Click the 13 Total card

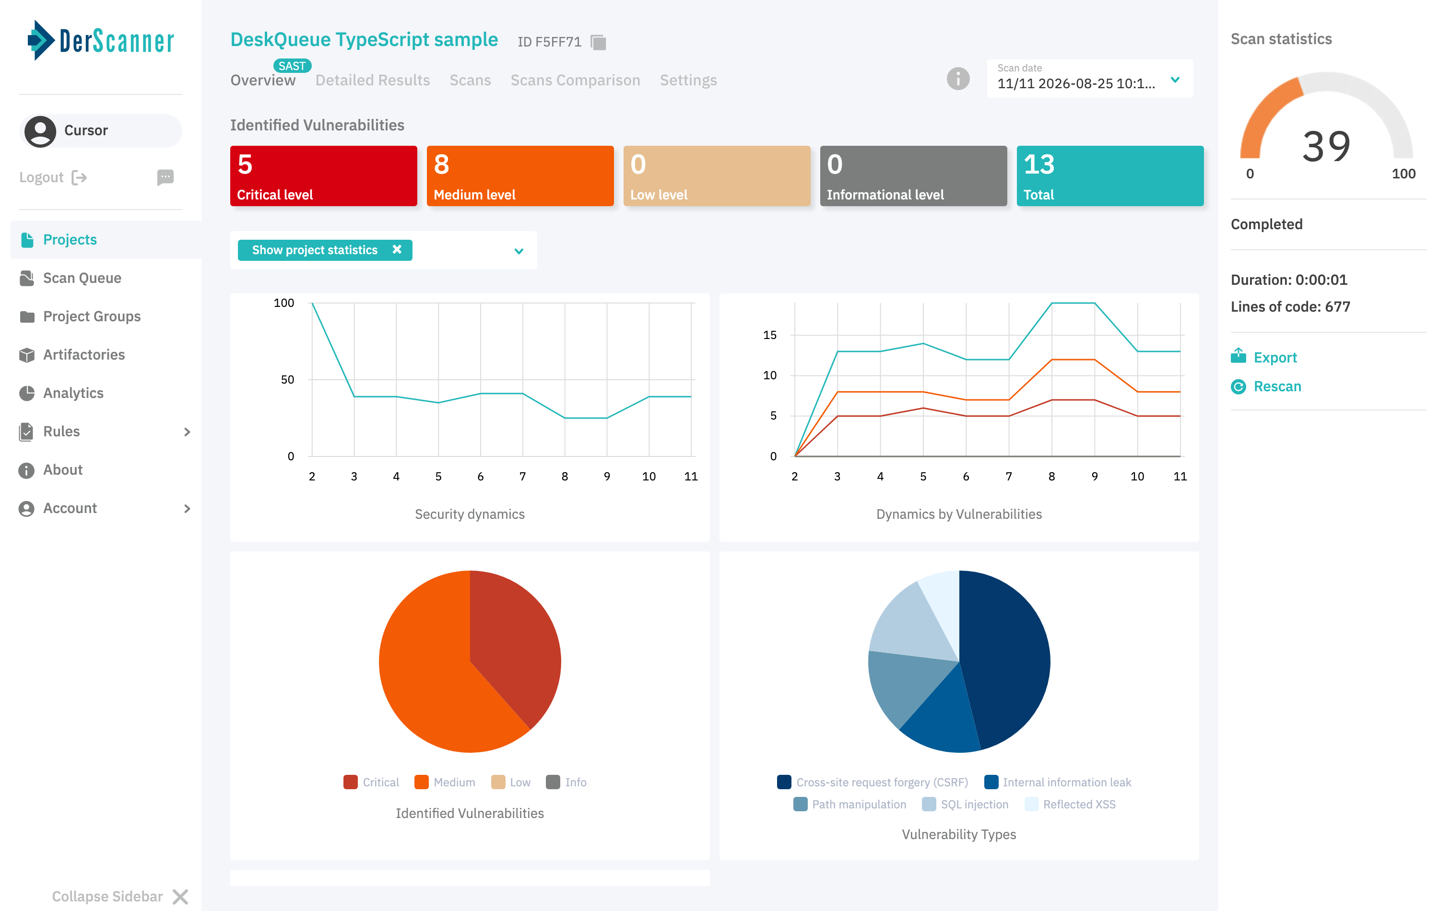[1110, 176]
